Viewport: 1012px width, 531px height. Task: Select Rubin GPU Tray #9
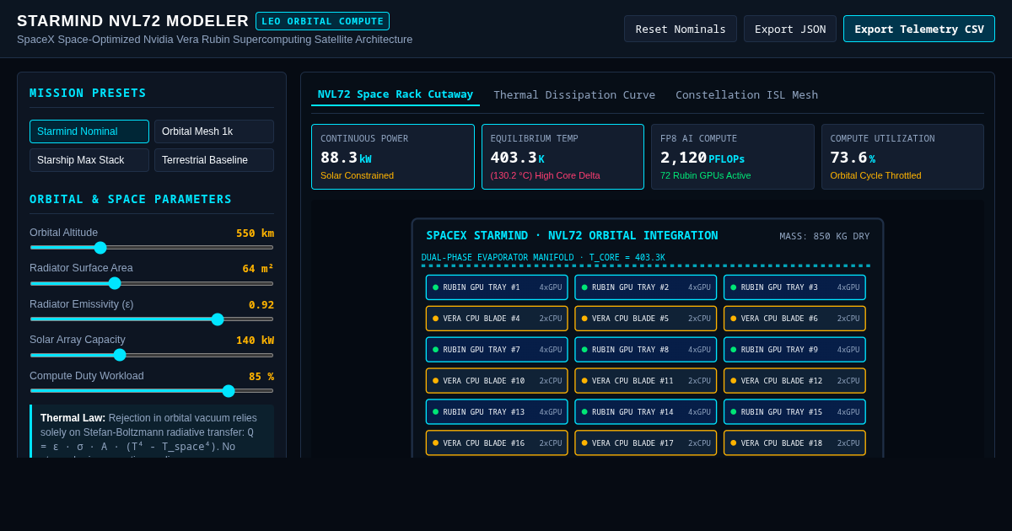[x=794, y=350]
